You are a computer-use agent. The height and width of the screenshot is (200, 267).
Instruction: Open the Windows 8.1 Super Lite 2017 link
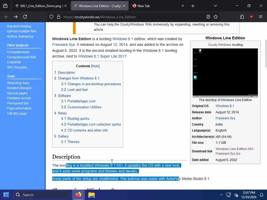coord(102,56)
